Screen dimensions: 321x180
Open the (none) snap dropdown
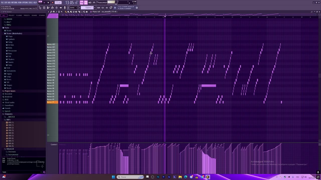(x=73, y=8)
